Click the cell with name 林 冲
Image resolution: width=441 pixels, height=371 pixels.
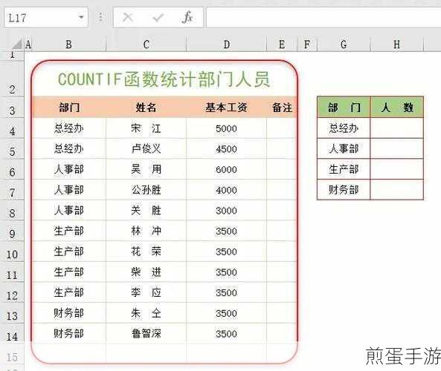point(146,231)
